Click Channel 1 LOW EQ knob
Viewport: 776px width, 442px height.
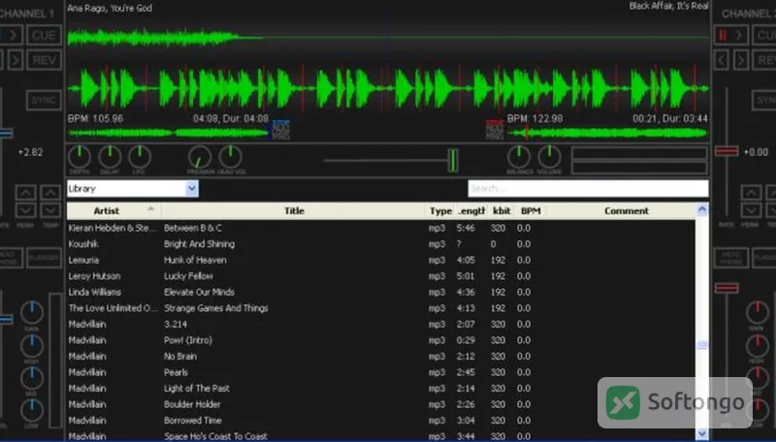pos(32,410)
